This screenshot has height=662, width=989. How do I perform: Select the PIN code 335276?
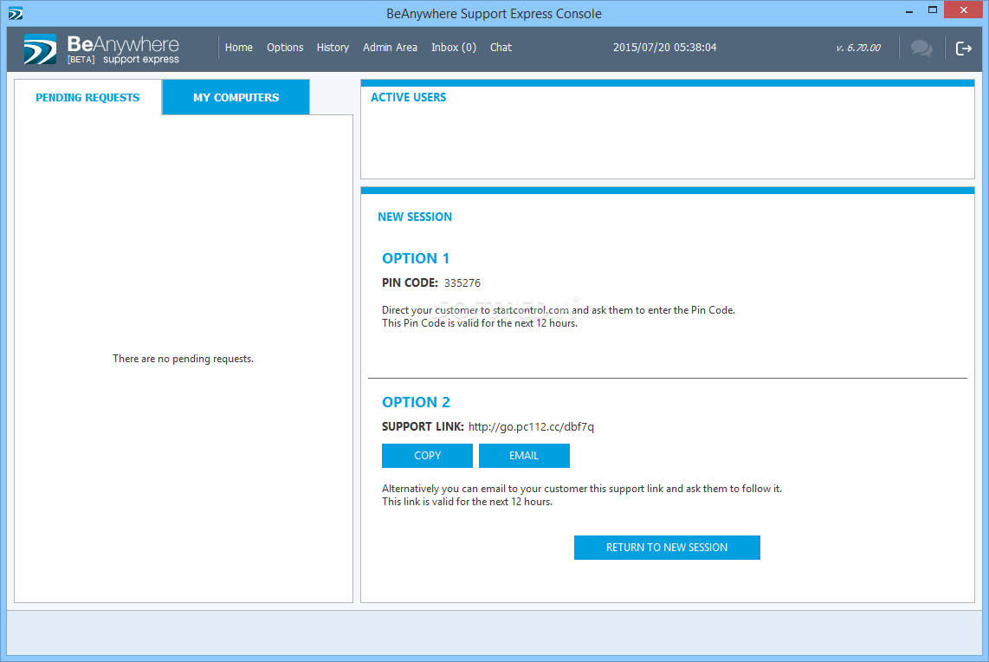(x=462, y=282)
